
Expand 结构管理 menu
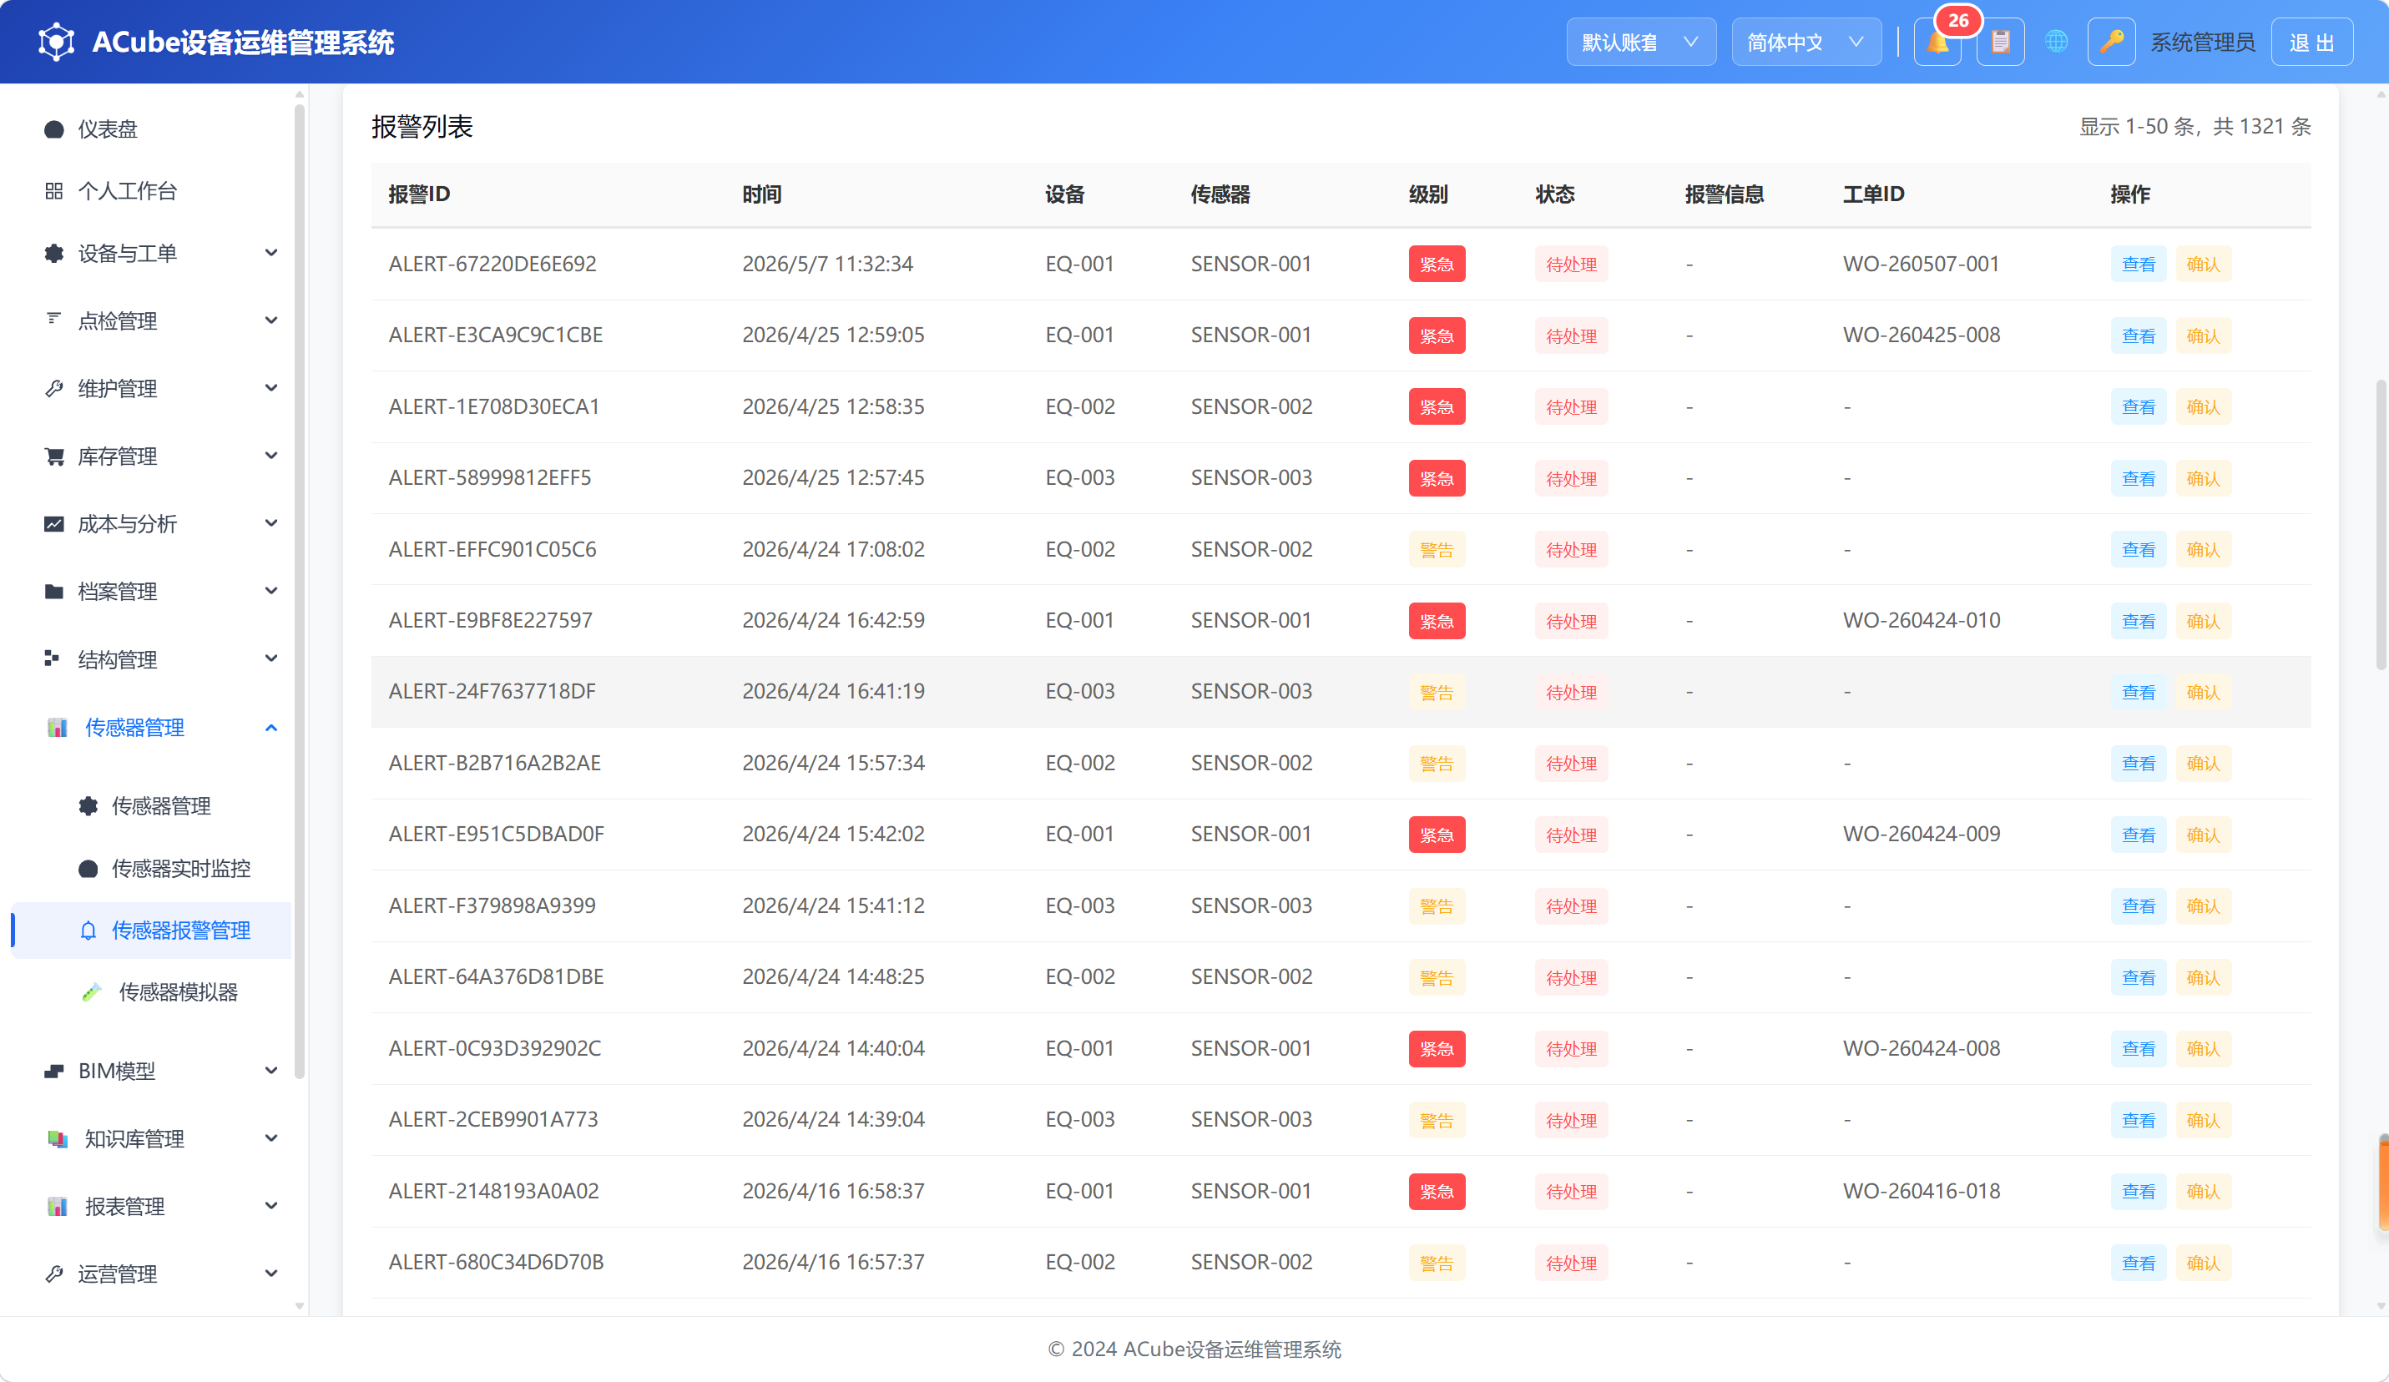152,660
